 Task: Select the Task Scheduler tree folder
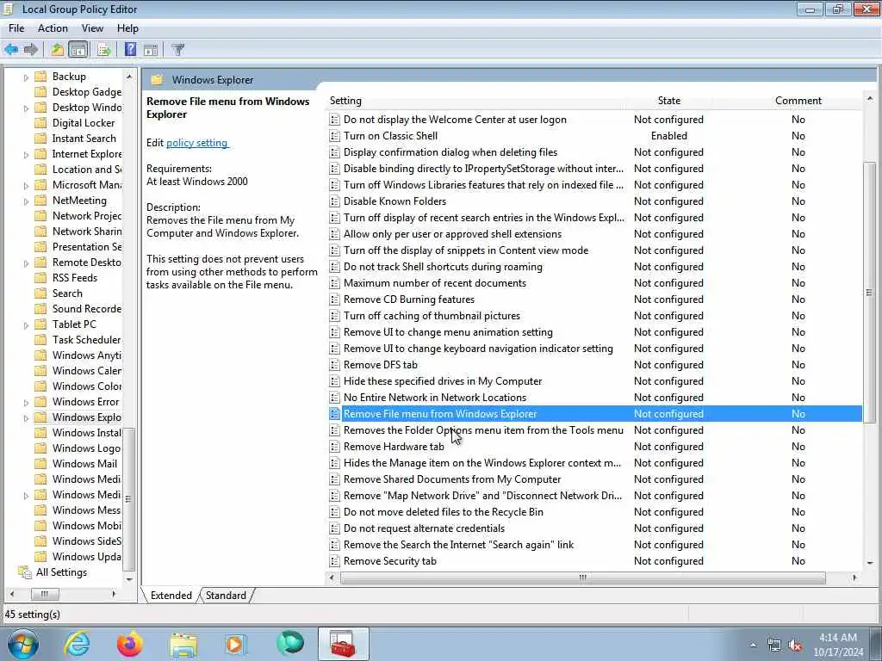tap(86, 340)
